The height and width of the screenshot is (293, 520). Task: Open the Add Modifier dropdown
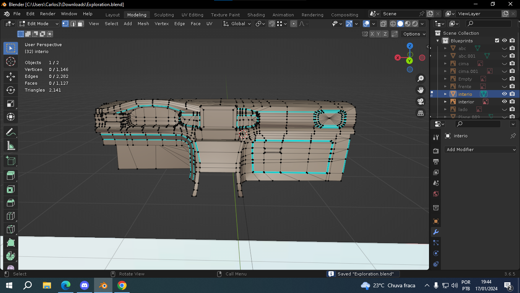click(x=481, y=150)
